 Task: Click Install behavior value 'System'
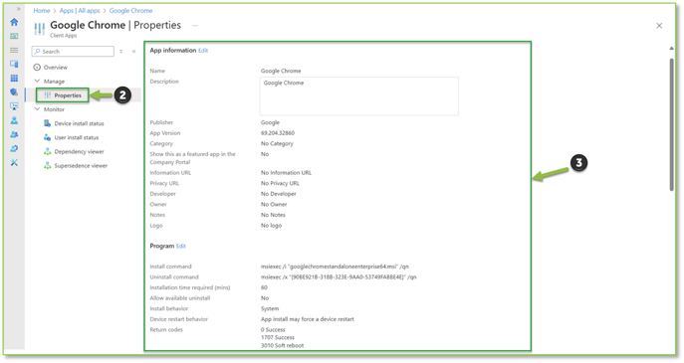pos(270,309)
